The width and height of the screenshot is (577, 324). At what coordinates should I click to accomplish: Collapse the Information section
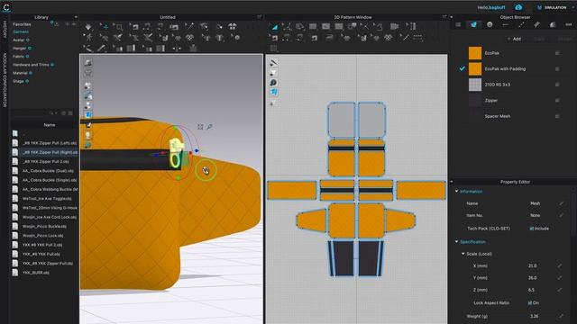click(x=457, y=192)
